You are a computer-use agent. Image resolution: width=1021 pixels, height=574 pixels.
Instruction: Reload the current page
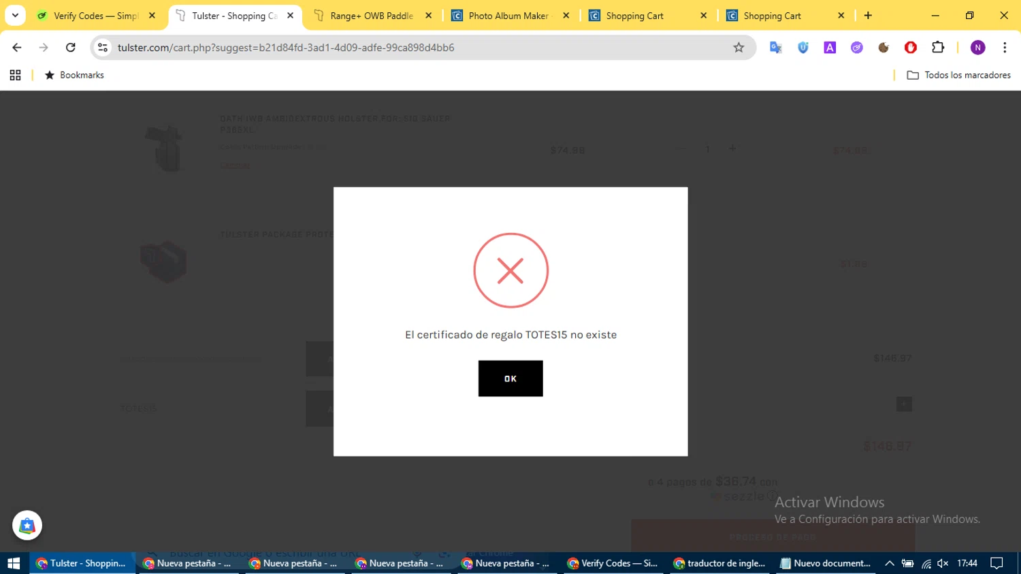[x=71, y=47]
